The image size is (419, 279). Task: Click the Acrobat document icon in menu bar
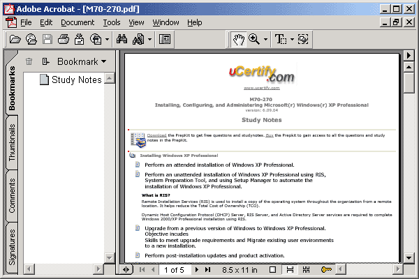pyautogui.click(x=11, y=22)
